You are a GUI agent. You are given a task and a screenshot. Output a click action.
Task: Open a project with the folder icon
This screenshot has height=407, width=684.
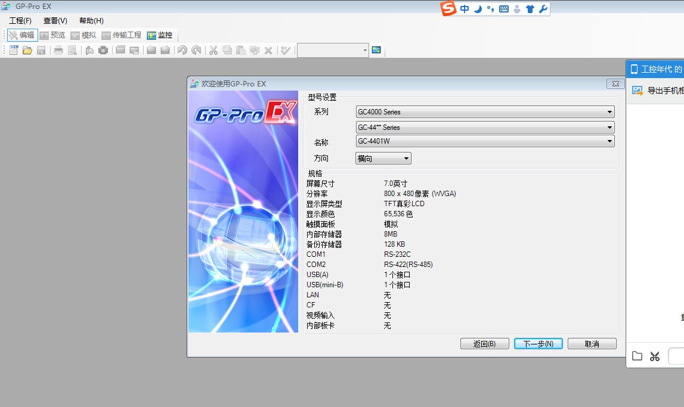pos(27,50)
